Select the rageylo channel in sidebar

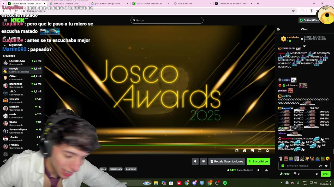22,70
